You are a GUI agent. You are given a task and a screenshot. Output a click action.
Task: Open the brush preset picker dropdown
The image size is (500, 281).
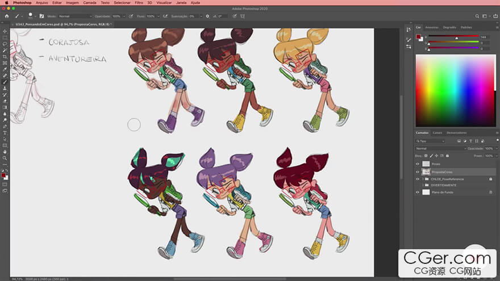35,16
